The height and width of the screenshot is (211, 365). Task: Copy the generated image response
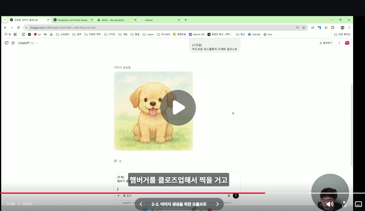click(x=115, y=161)
